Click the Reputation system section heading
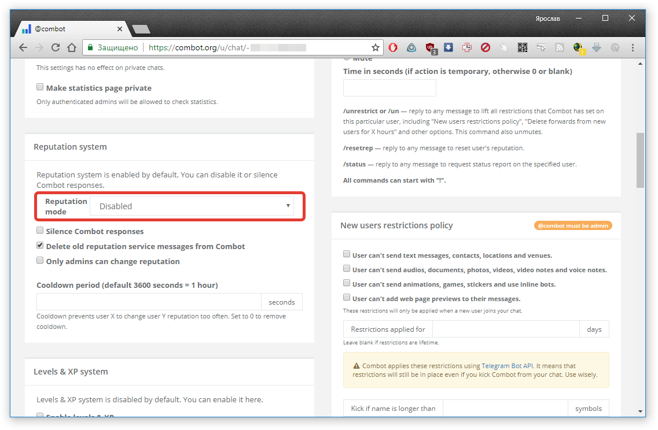Image resolution: width=658 pixels, height=430 pixels. [70, 147]
